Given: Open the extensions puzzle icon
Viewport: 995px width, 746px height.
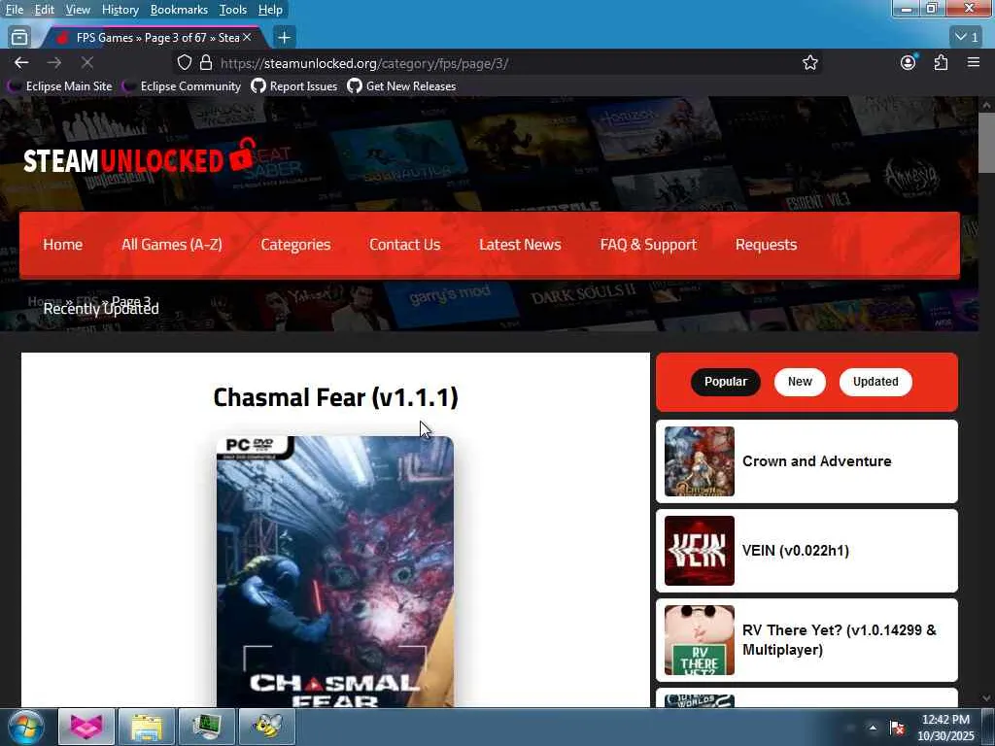Looking at the screenshot, I should (941, 62).
